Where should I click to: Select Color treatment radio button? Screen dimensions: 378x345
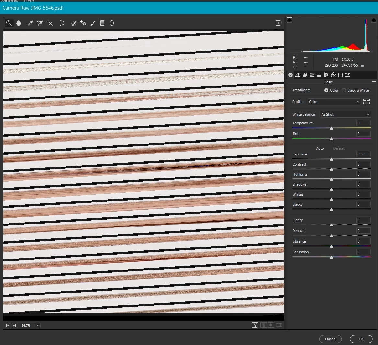[326, 90]
